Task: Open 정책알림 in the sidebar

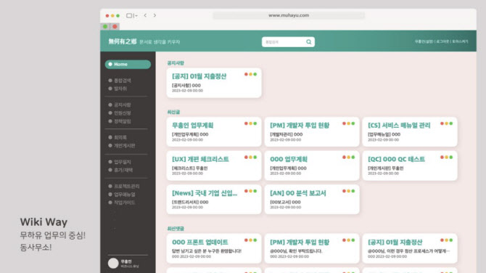Action: [x=123, y=121]
